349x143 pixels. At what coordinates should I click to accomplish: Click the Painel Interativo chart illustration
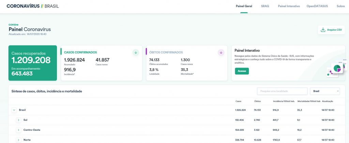tap(336, 69)
